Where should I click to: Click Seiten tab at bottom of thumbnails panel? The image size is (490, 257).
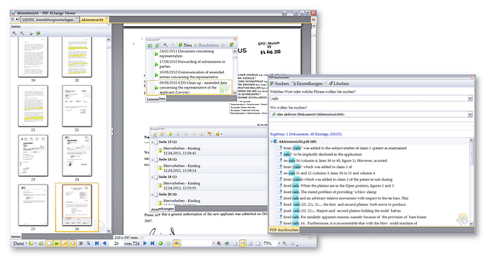[16, 236]
